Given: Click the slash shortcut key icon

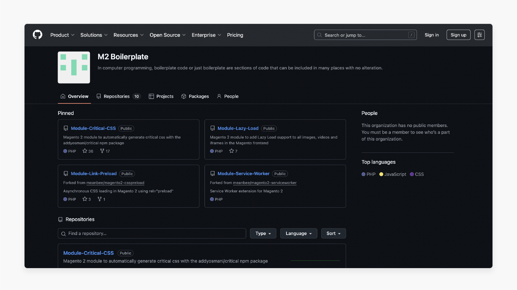Looking at the screenshot, I should coord(411,35).
